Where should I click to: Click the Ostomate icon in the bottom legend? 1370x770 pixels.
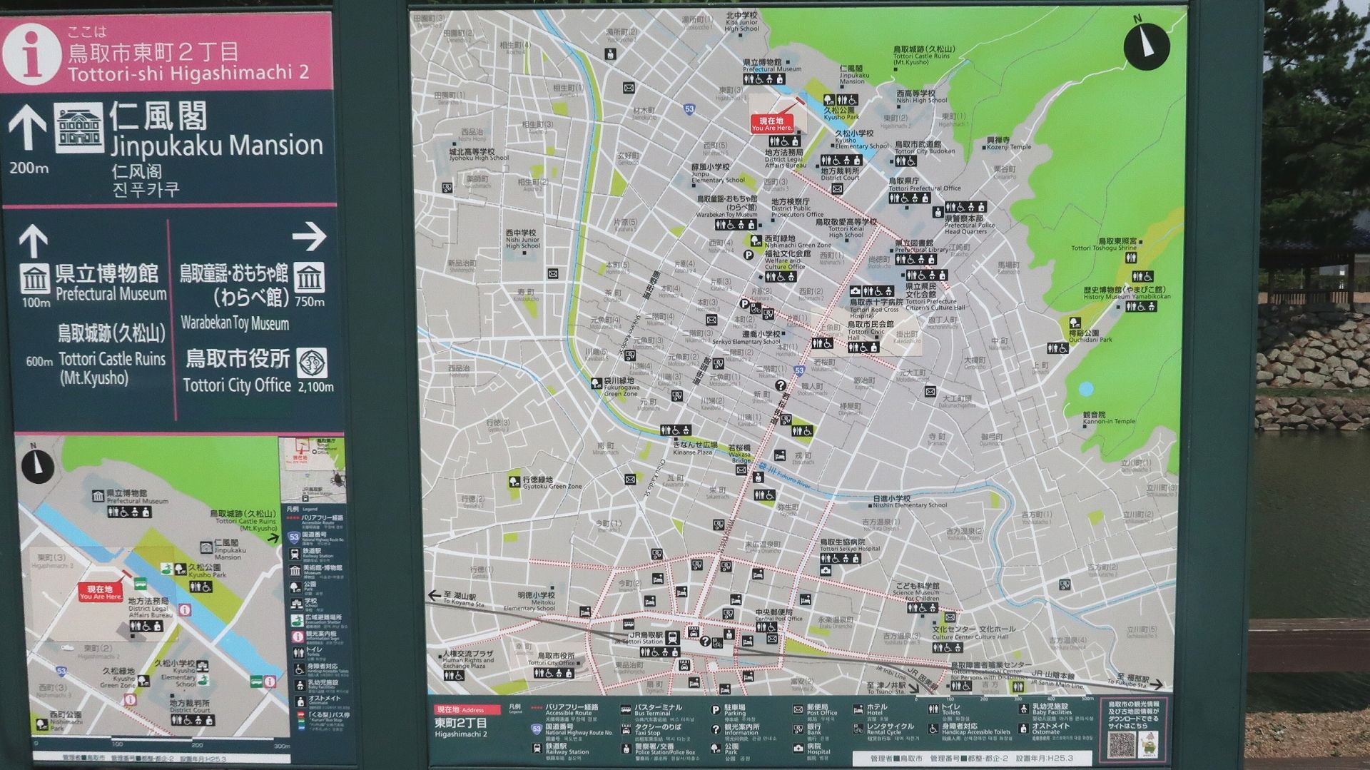tap(1023, 729)
